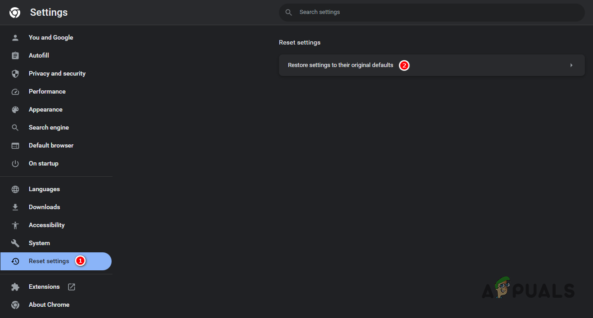
Task: Click the Chrome logo in the header
Action: tap(15, 12)
